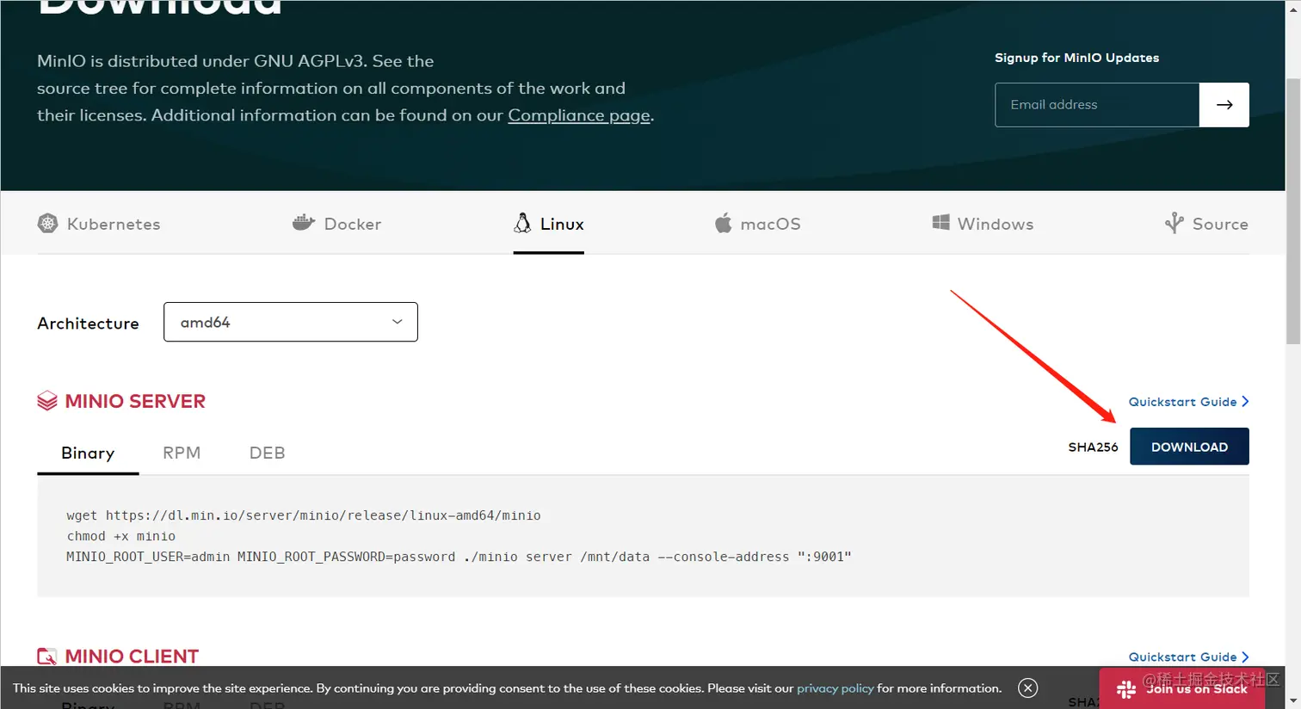Open the Kubernetes platform tab

coord(99,224)
